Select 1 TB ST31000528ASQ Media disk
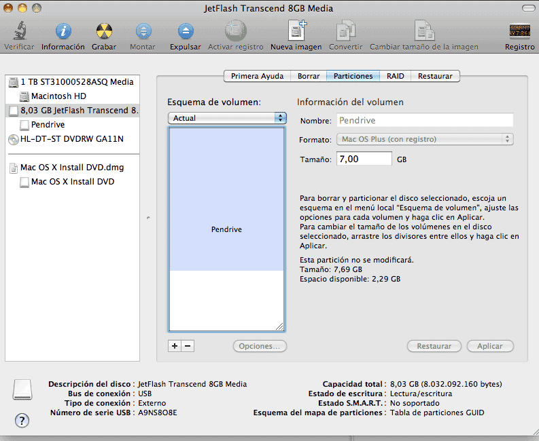 tap(72, 82)
